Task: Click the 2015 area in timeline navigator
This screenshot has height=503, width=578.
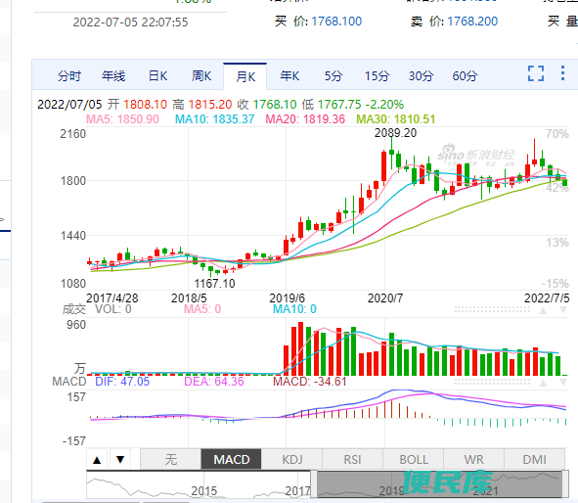Action: (203, 491)
